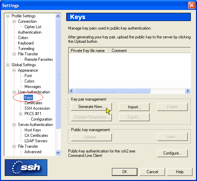Image resolution: width=197 pixels, height=181 pixels.
Task: Collapse the Global Settings tree node
Action: click(8, 65)
